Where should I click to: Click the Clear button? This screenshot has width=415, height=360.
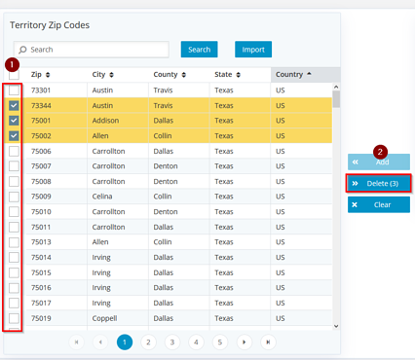coord(379,205)
